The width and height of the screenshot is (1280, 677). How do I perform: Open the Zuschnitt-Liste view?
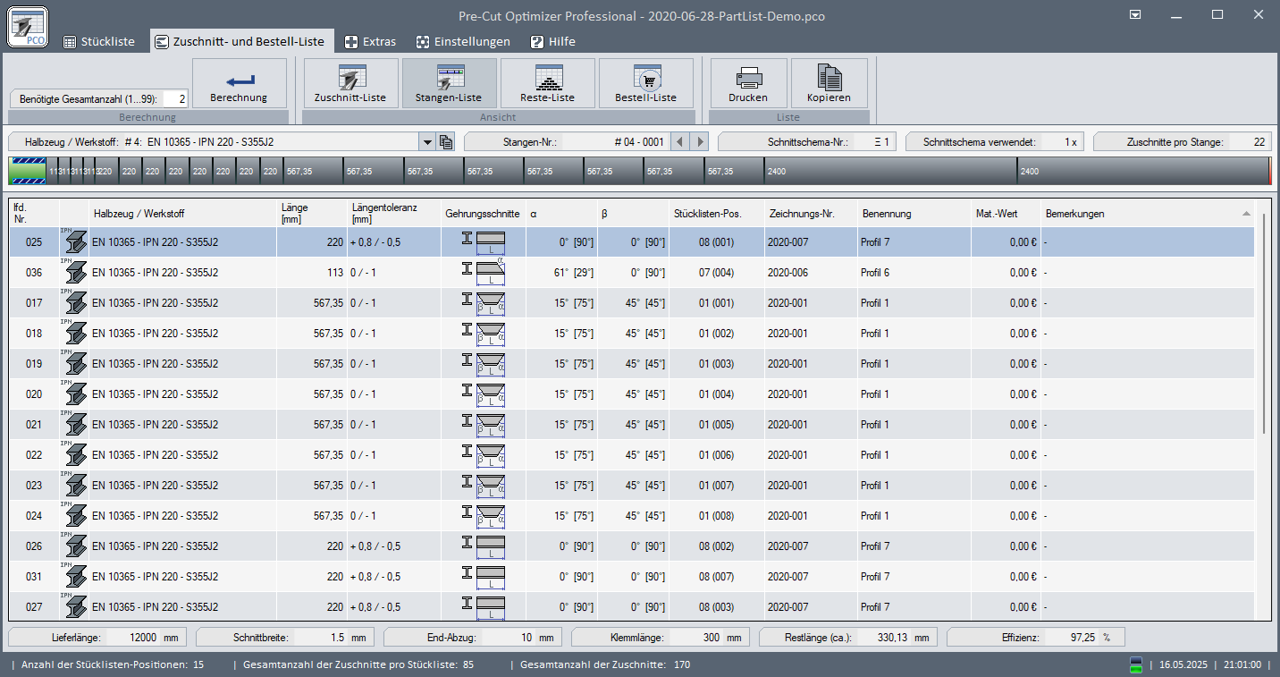(x=350, y=83)
